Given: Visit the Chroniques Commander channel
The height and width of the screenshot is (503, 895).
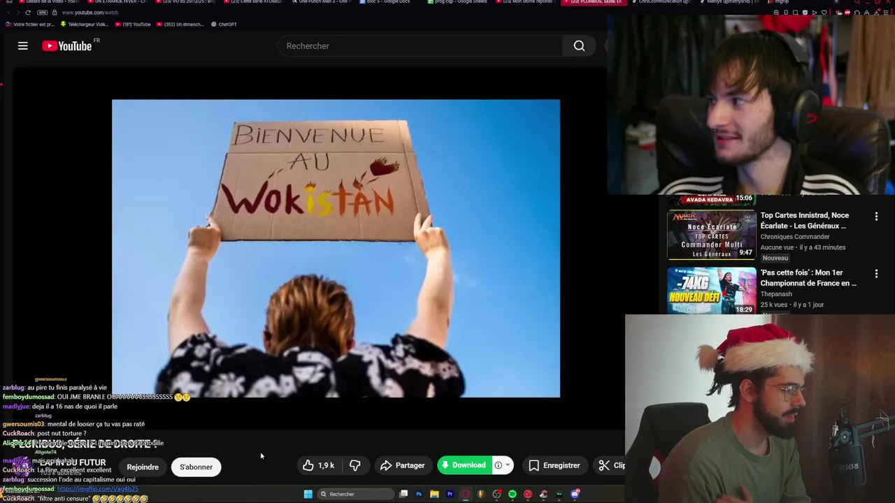Looking at the screenshot, I should click(x=795, y=237).
